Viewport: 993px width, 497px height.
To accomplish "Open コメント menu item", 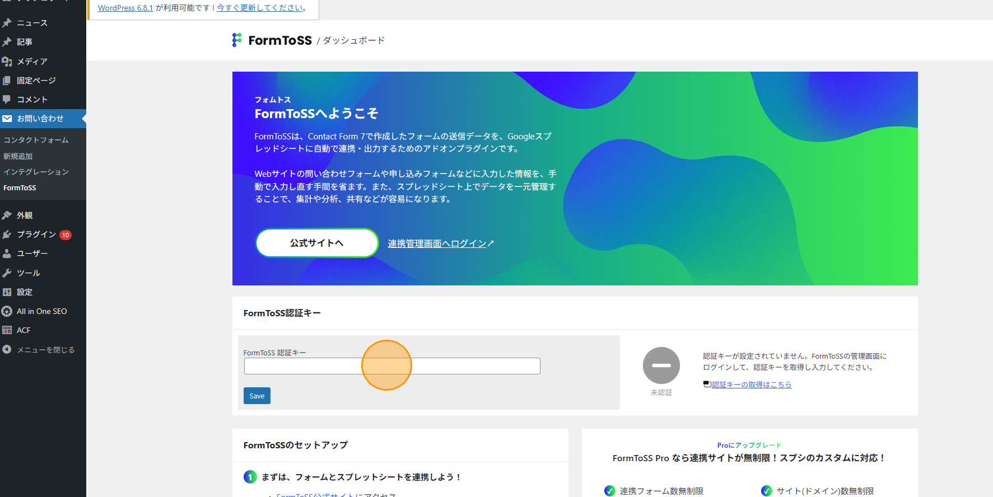I will pos(43,100).
